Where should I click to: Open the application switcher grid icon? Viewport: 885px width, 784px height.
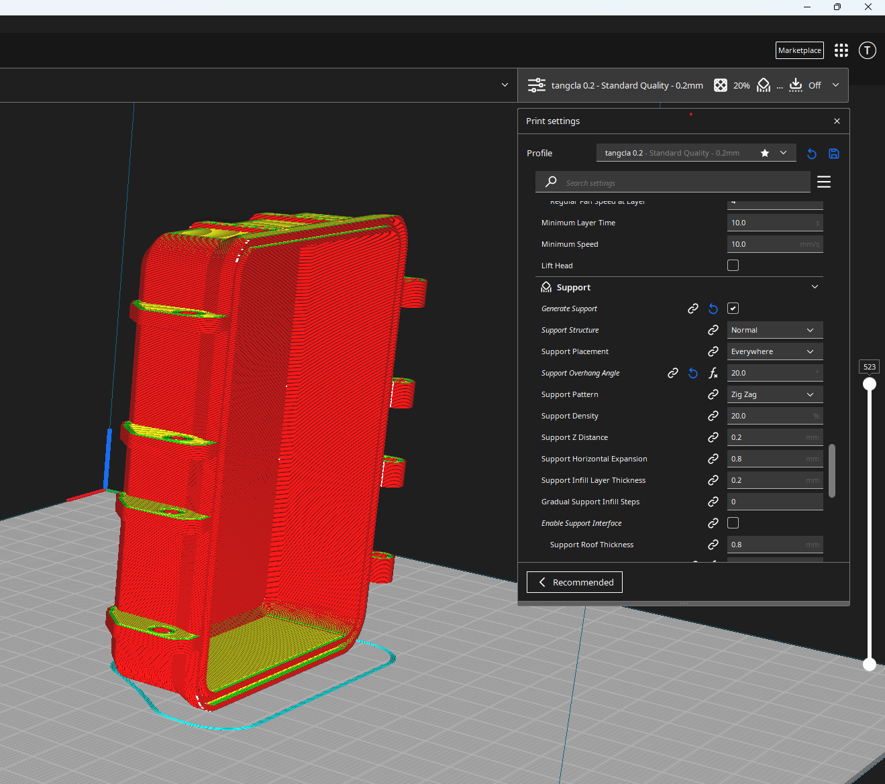coord(841,50)
